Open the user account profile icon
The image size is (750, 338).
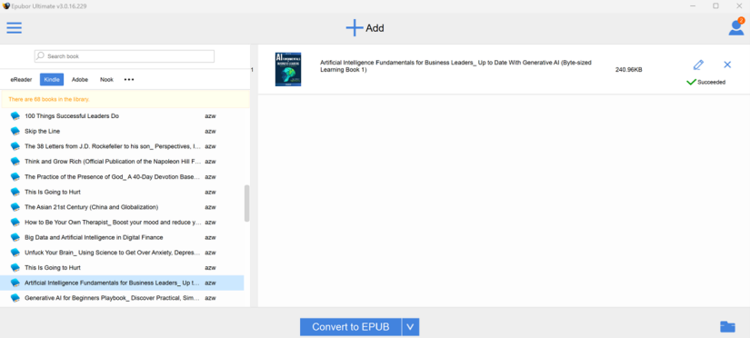pos(736,28)
